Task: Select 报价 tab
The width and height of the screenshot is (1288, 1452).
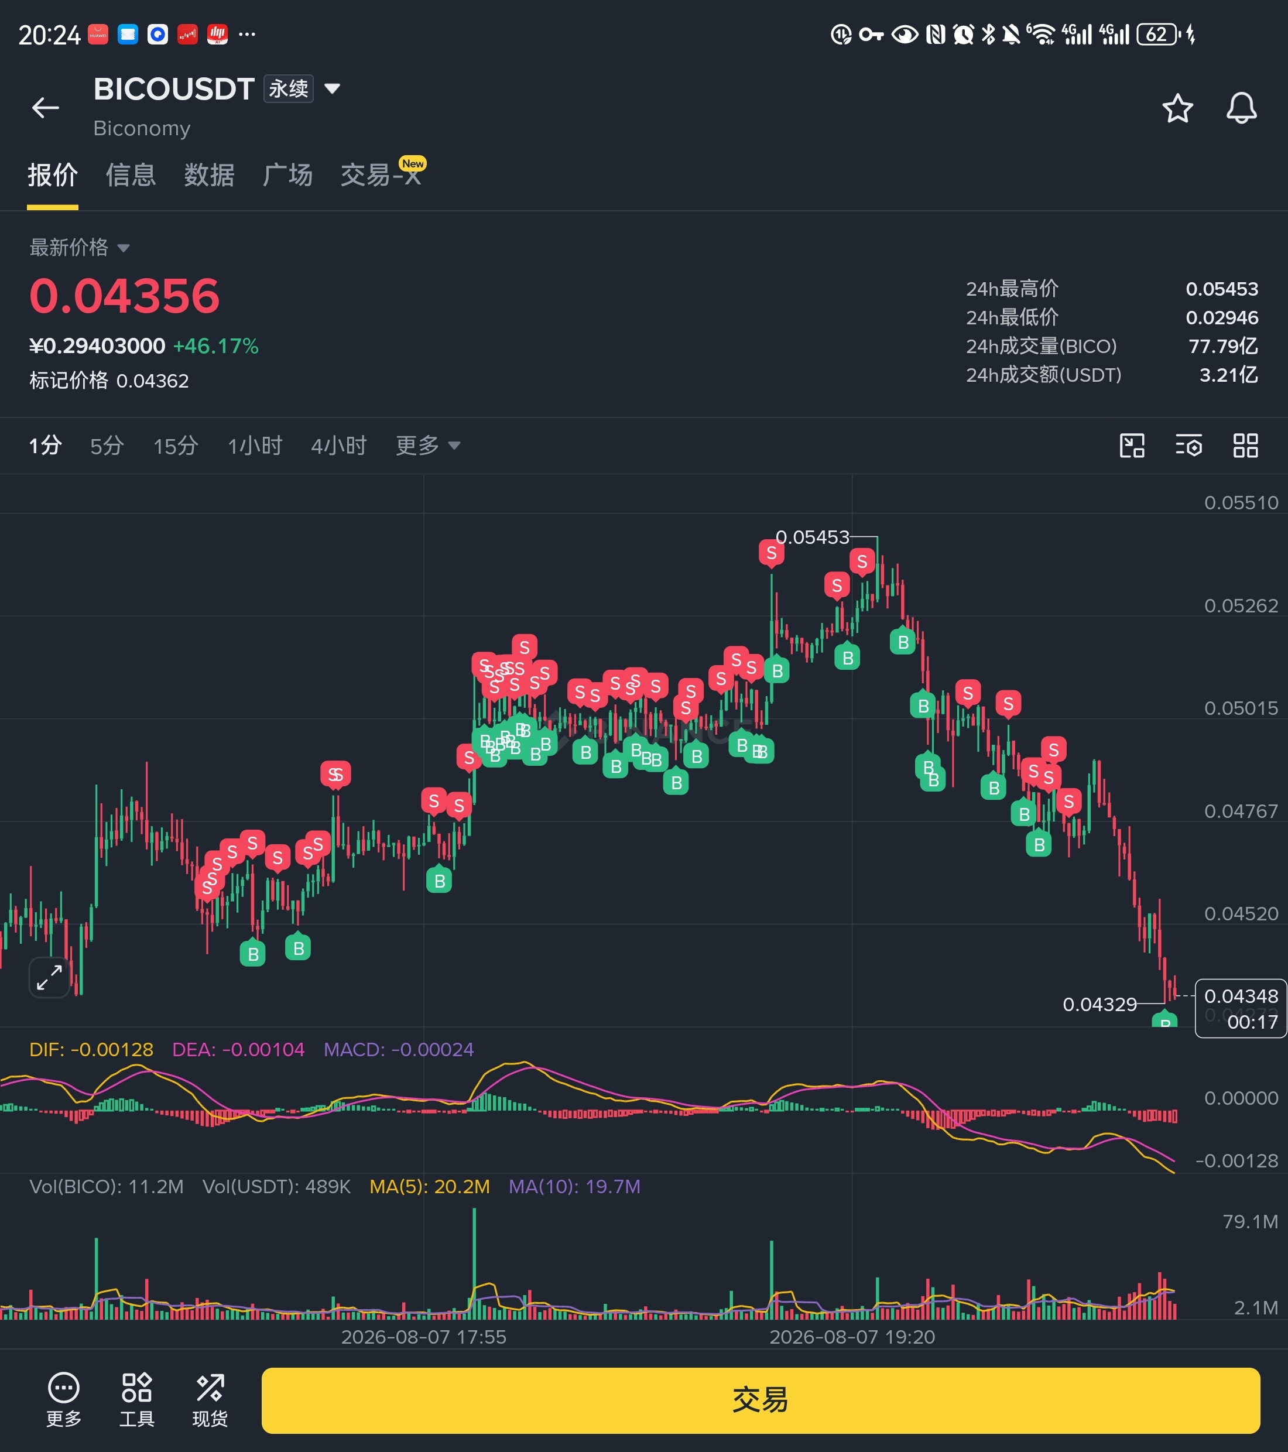Action: 53,174
